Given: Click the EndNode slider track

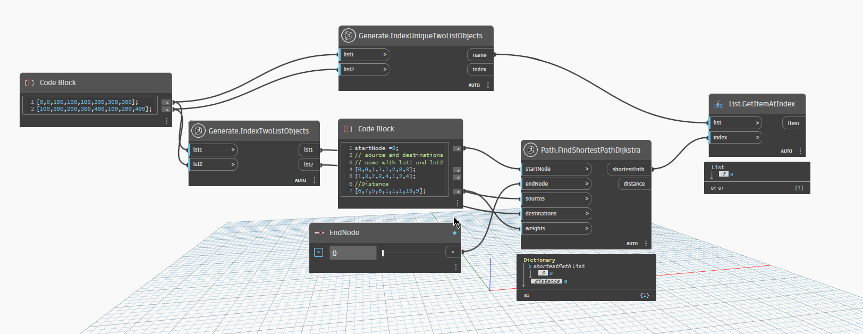Looking at the screenshot, I should pyautogui.click(x=413, y=253).
